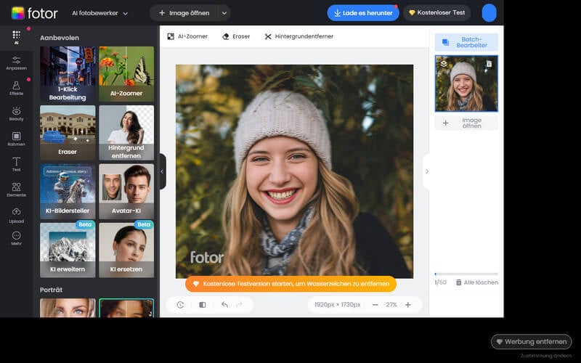Click the layers icon on the thumbnail

(444, 64)
